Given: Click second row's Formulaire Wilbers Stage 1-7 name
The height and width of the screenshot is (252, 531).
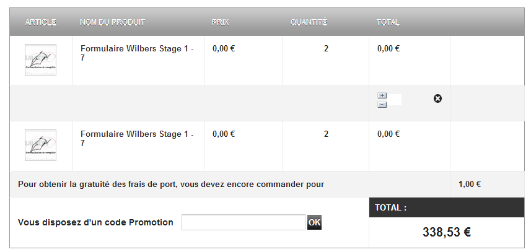Looking at the screenshot, I should coord(137,139).
